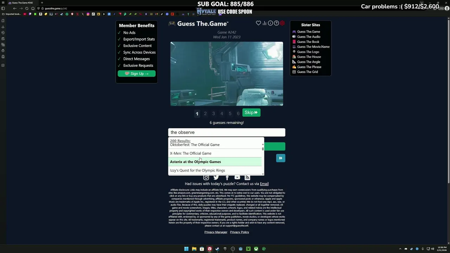
Task: Click the green Sign Up button
Action: (137, 73)
